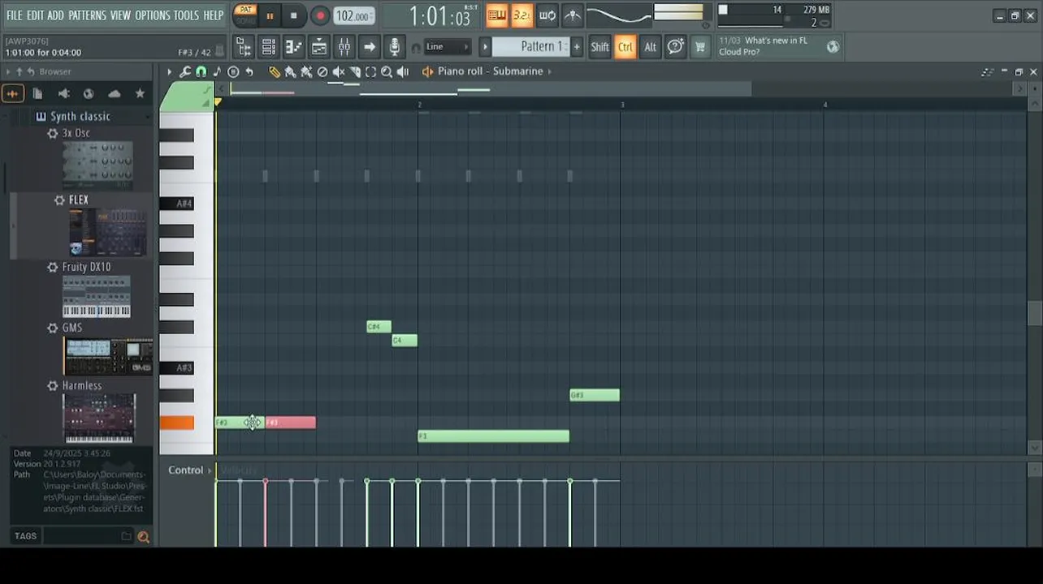Screen dimensions: 1043x584
Task: Click the tempo 102.000 field
Action: point(354,15)
